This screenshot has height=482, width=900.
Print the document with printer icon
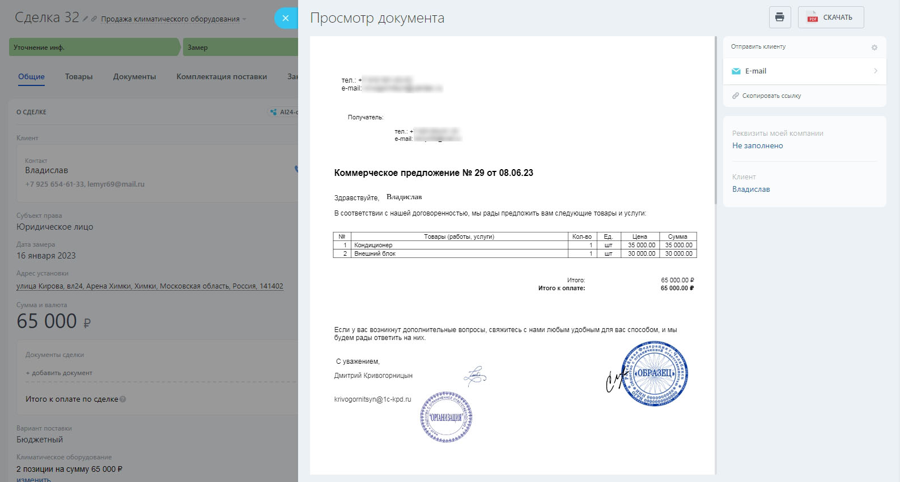tap(780, 17)
